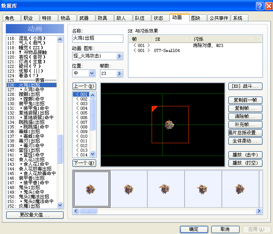Select the second turkey sprite thumbnail
Screen dimensions: 273x234
tap(129, 189)
